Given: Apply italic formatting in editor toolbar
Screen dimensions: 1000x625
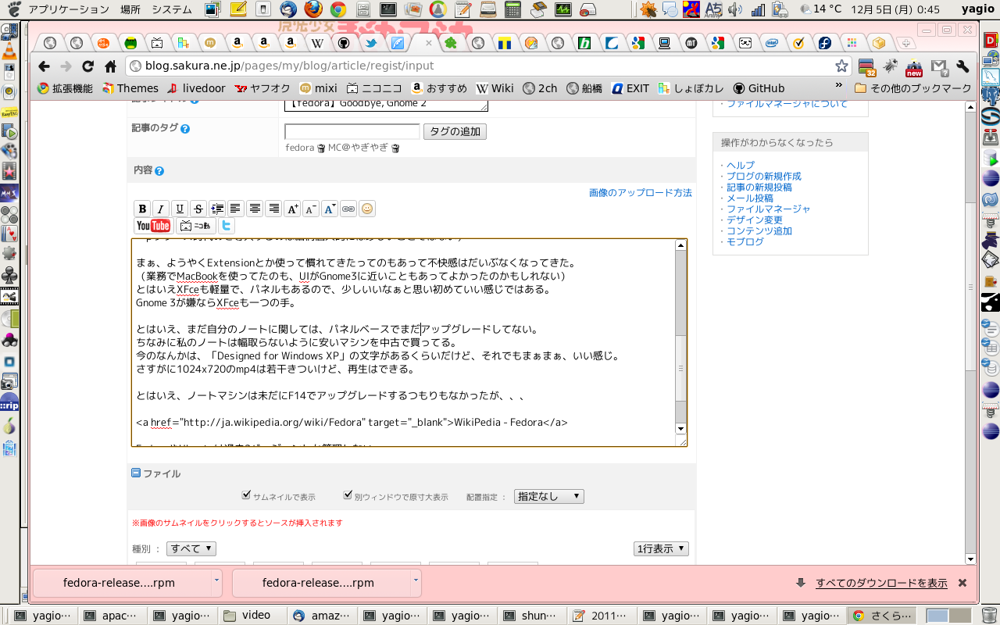Looking at the screenshot, I should (x=161, y=209).
